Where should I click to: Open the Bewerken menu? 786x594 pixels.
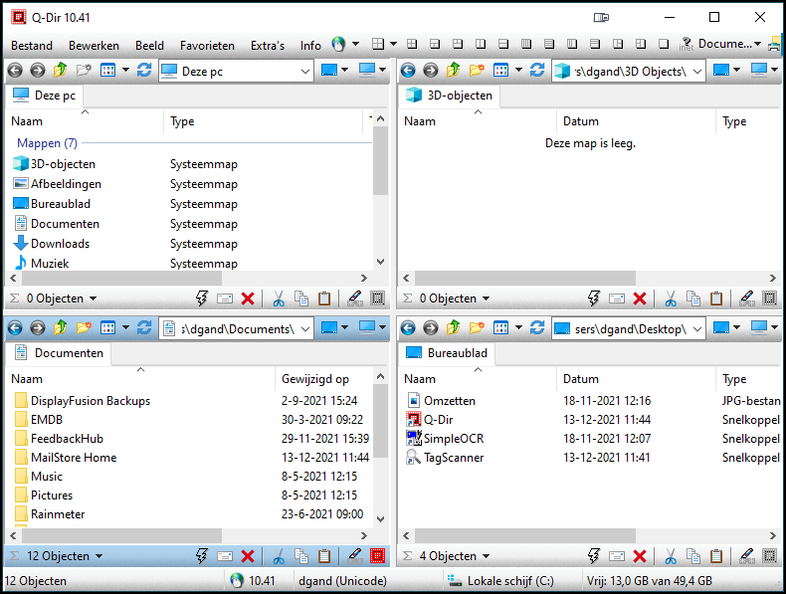coord(94,46)
